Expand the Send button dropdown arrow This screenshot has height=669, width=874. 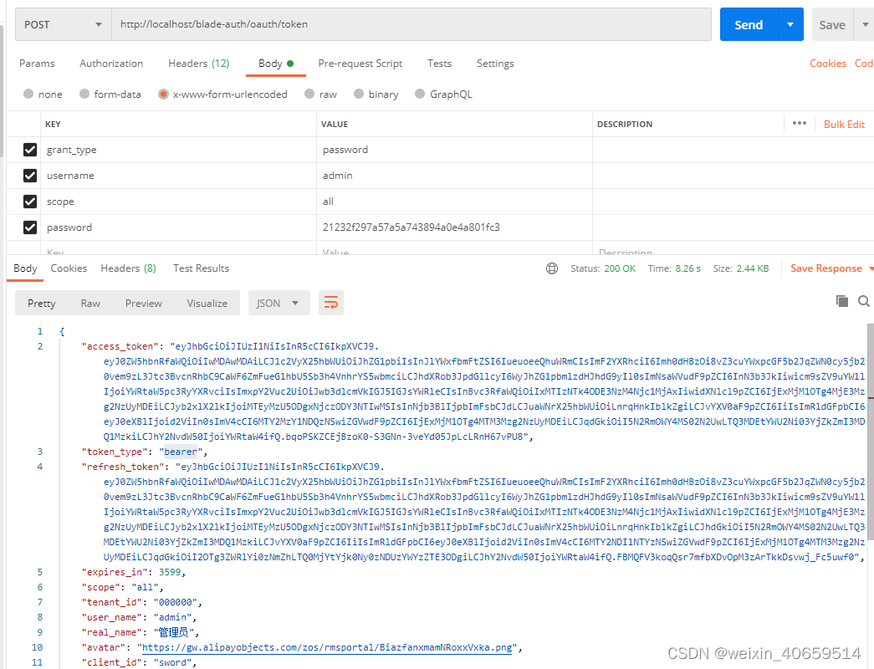(790, 24)
